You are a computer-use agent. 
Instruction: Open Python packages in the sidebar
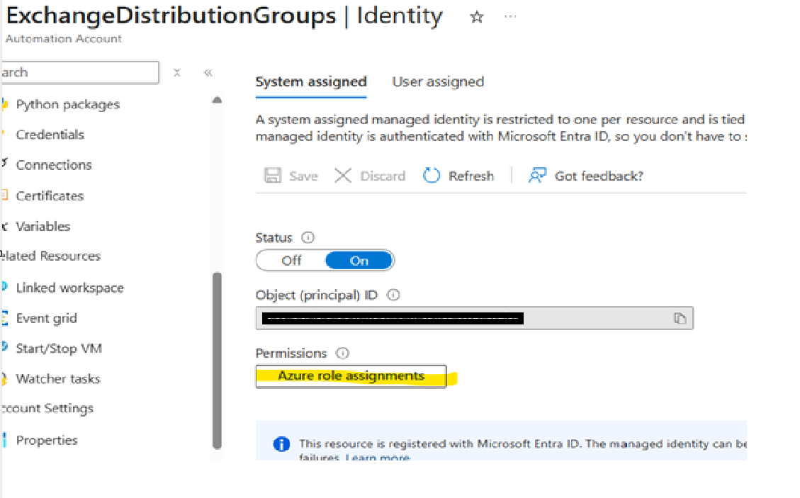[x=68, y=104]
